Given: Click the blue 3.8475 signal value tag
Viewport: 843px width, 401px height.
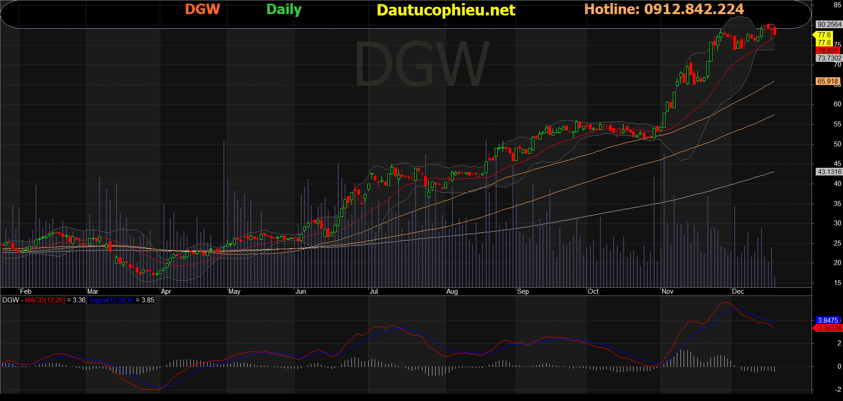Looking at the screenshot, I should coord(828,321).
